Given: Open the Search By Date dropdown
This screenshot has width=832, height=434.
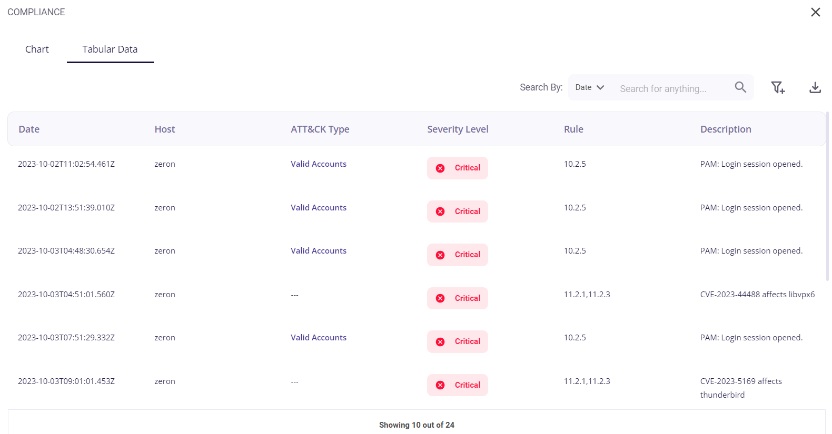Looking at the screenshot, I should pyautogui.click(x=589, y=87).
